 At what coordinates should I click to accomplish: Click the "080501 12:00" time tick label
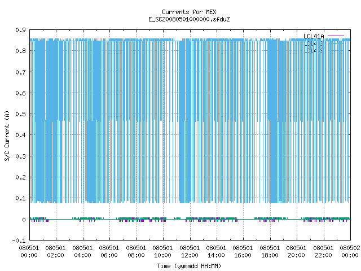[190, 252]
